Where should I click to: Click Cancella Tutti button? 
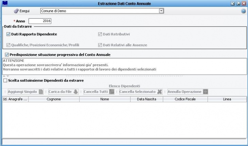point(99,92)
